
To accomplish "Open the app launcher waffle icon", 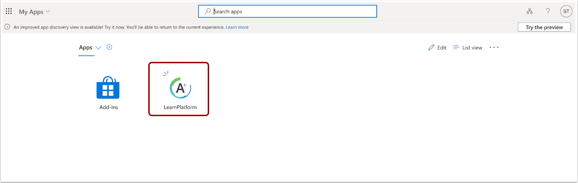I will point(9,11).
